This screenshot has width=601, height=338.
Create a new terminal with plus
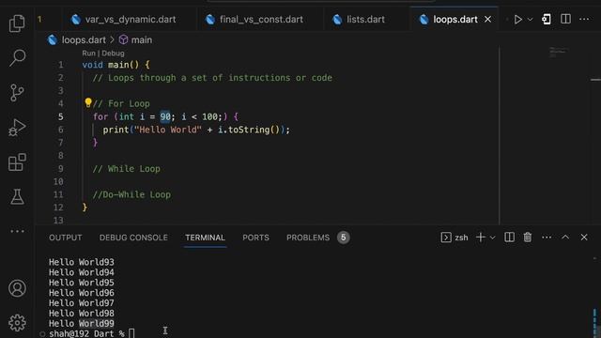(x=480, y=238)
